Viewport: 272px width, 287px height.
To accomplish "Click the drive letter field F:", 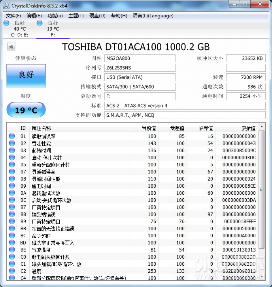I will tap(140, 96).
